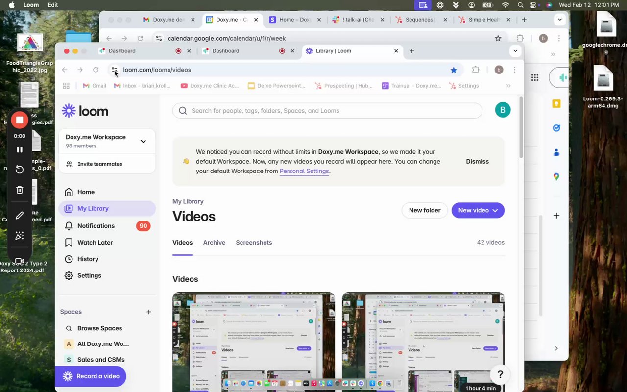Viewport: 627px width, 392px height.
Task: Click the loom.com/looms/videos address bar
Action: tap(284, 70)
